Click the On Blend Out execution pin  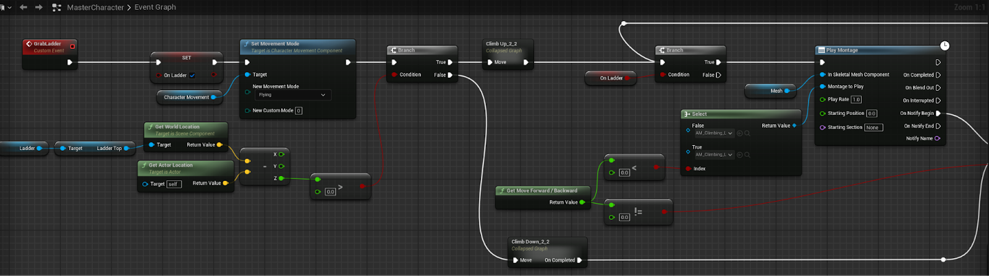938,88
